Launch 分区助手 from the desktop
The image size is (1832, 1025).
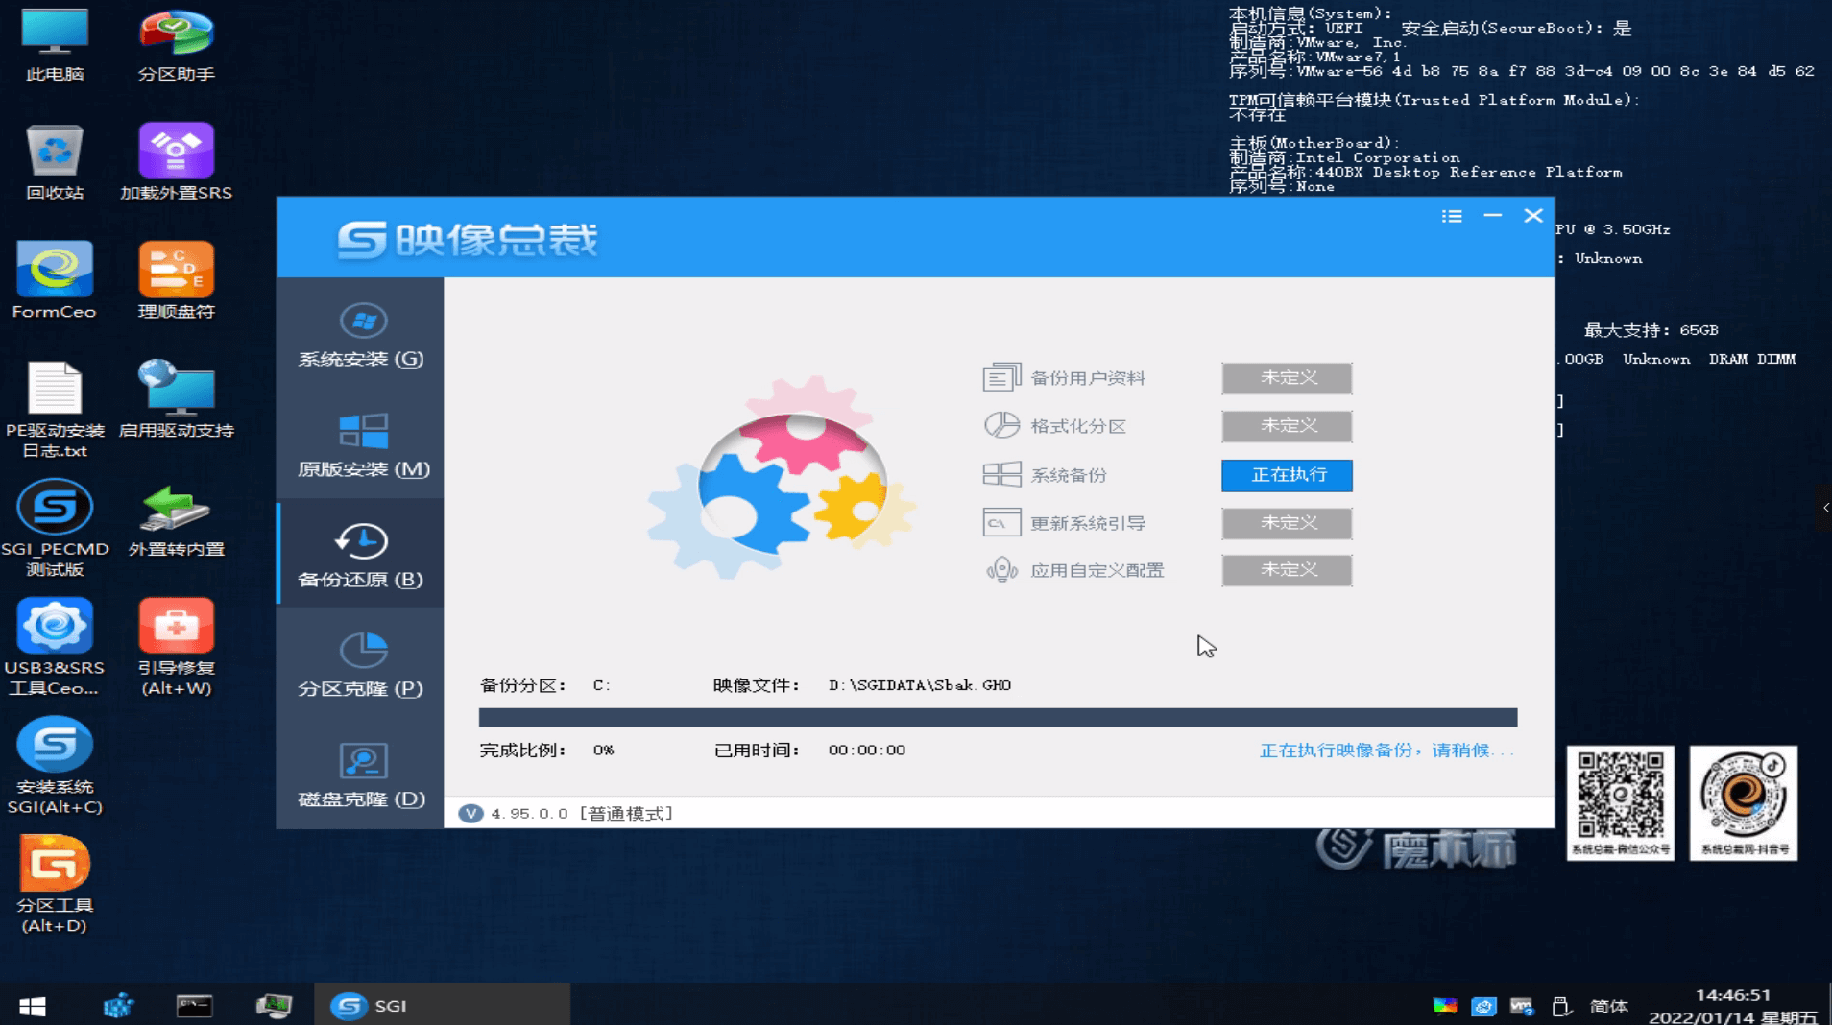[176, 44]
